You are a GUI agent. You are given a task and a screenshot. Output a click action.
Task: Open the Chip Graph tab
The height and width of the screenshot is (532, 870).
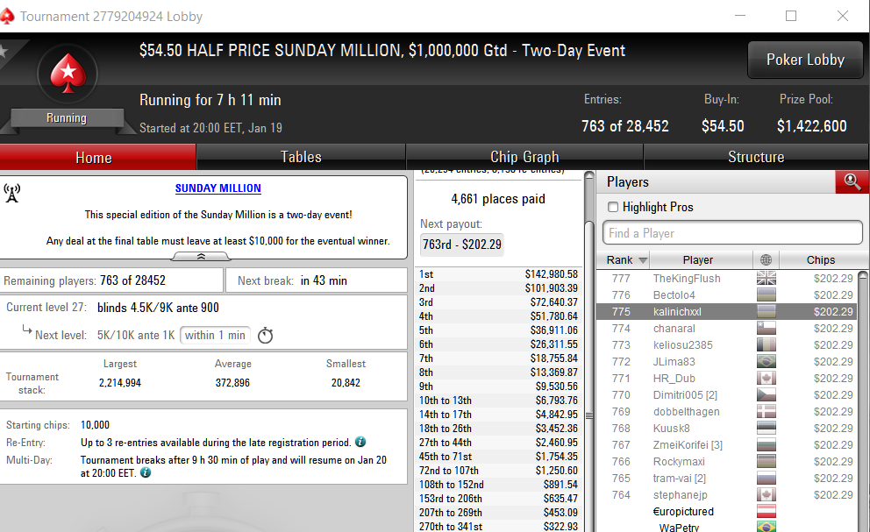524,157
